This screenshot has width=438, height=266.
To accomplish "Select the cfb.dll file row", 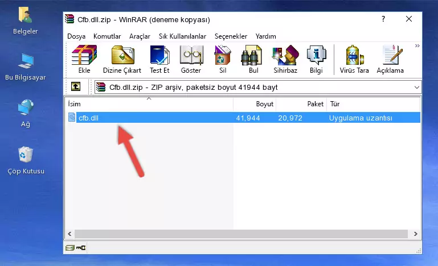I will 244,118.
